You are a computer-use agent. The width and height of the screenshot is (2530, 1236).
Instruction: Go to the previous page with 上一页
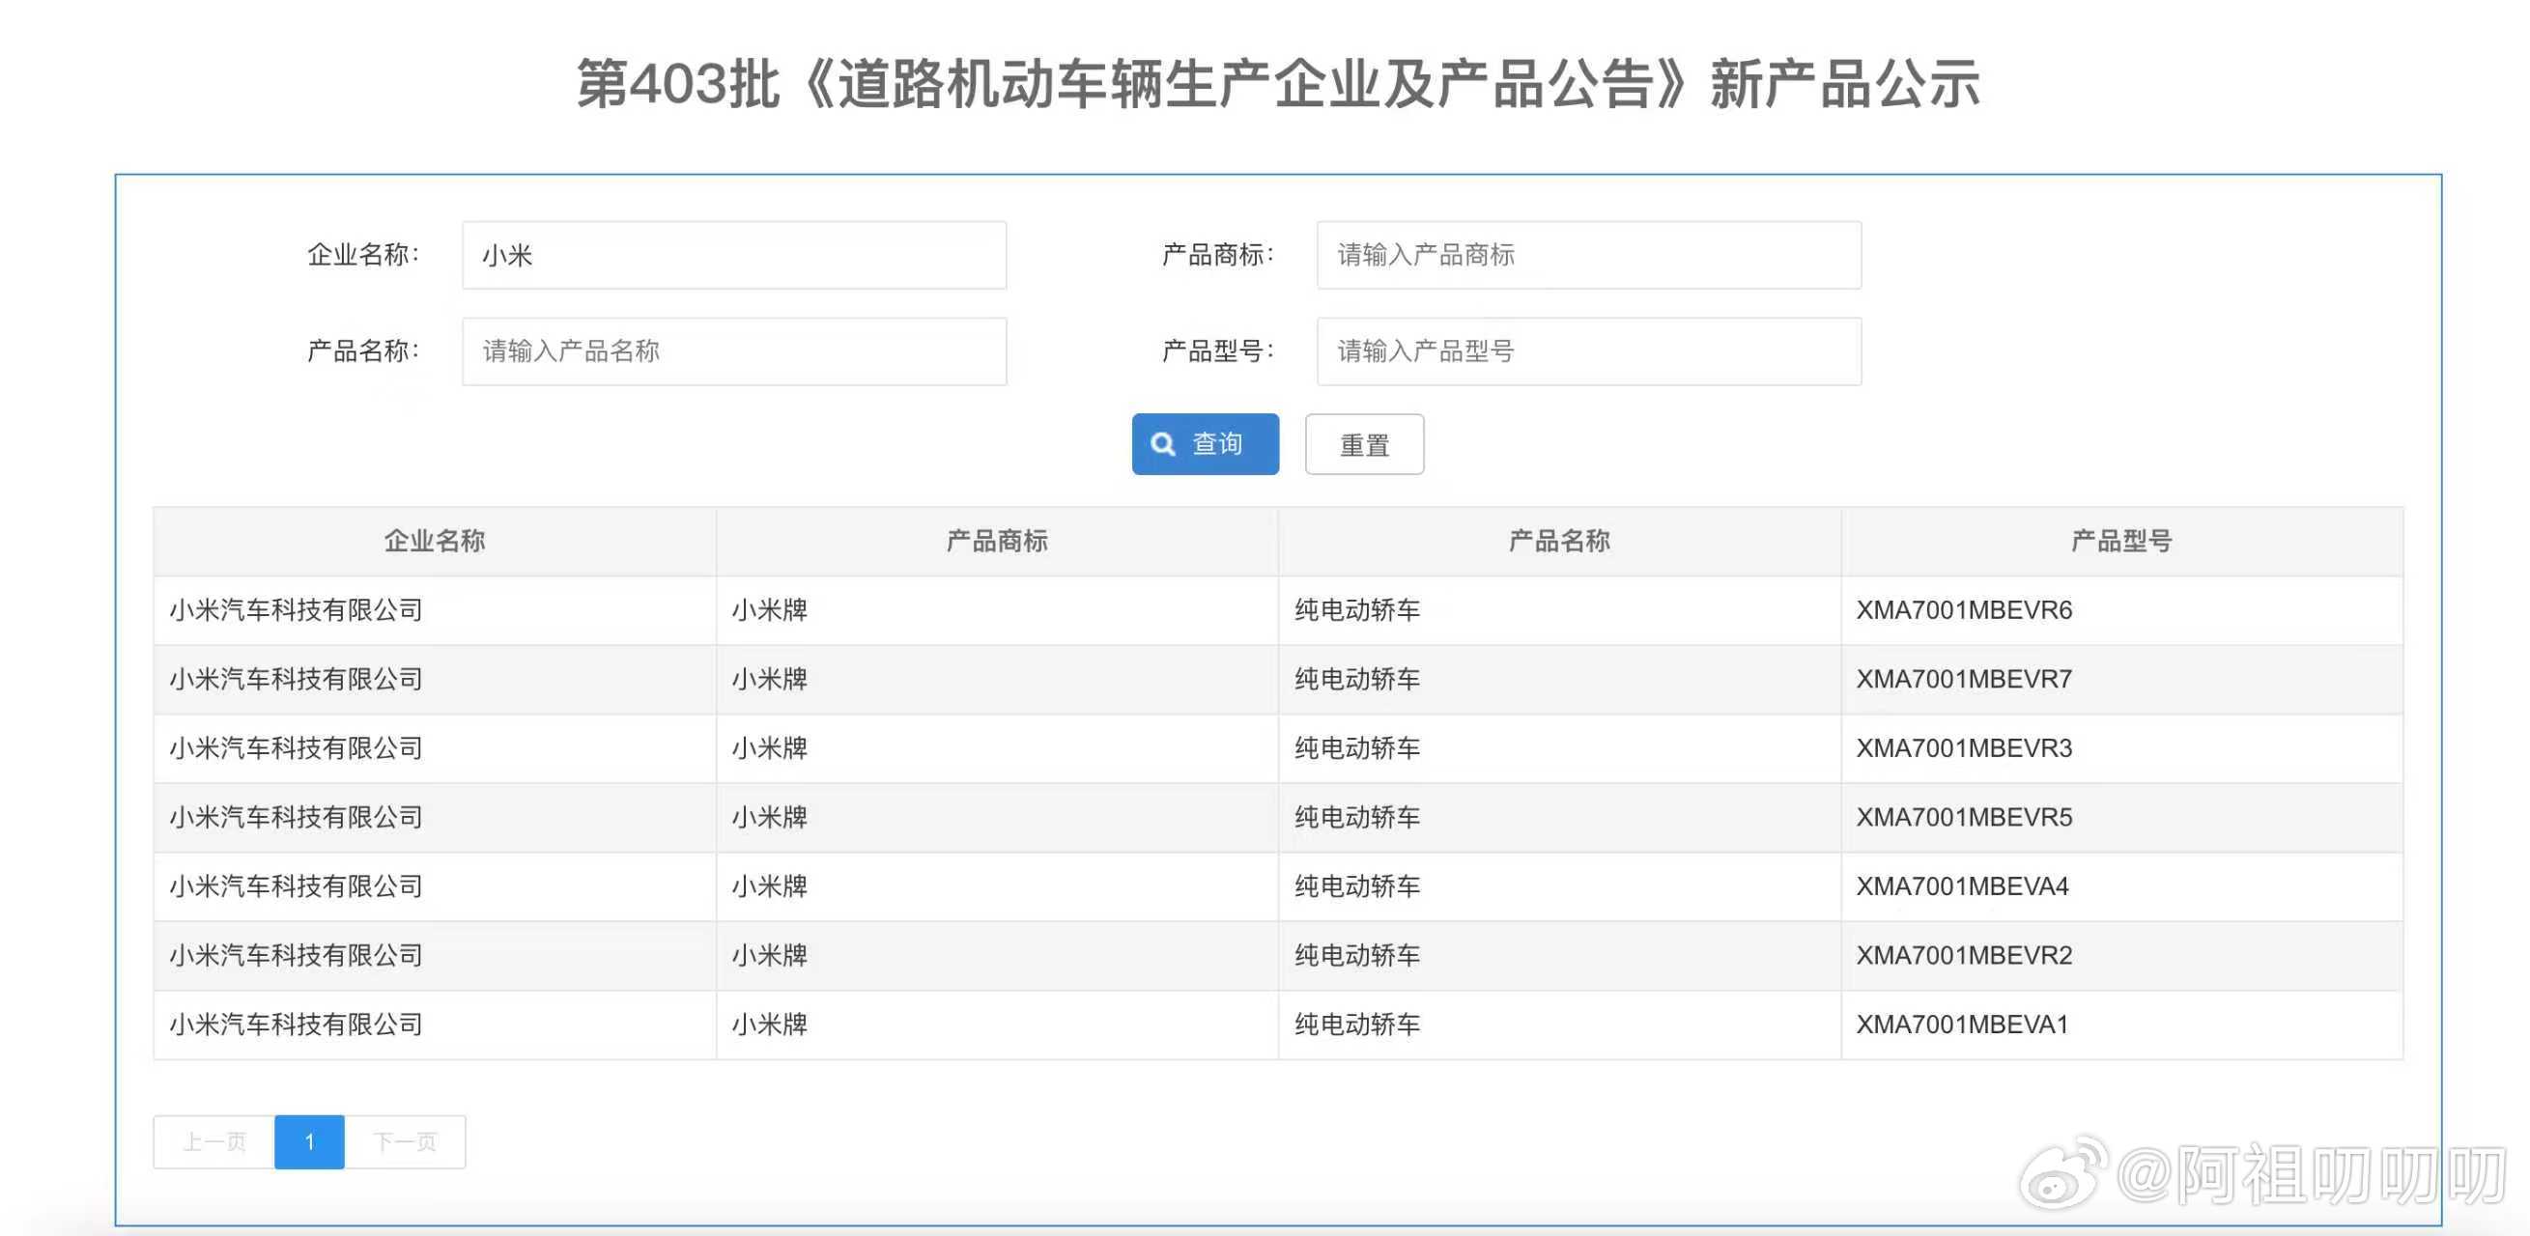[214, 1141]
